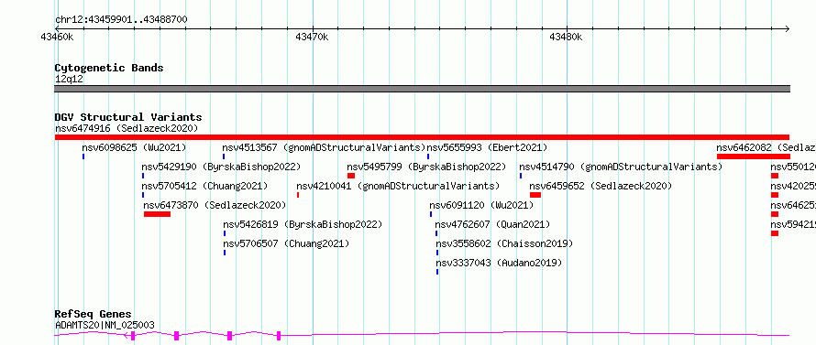
Task: Click the blue marker under nsv6098625
Action: [x=83, y=156]
